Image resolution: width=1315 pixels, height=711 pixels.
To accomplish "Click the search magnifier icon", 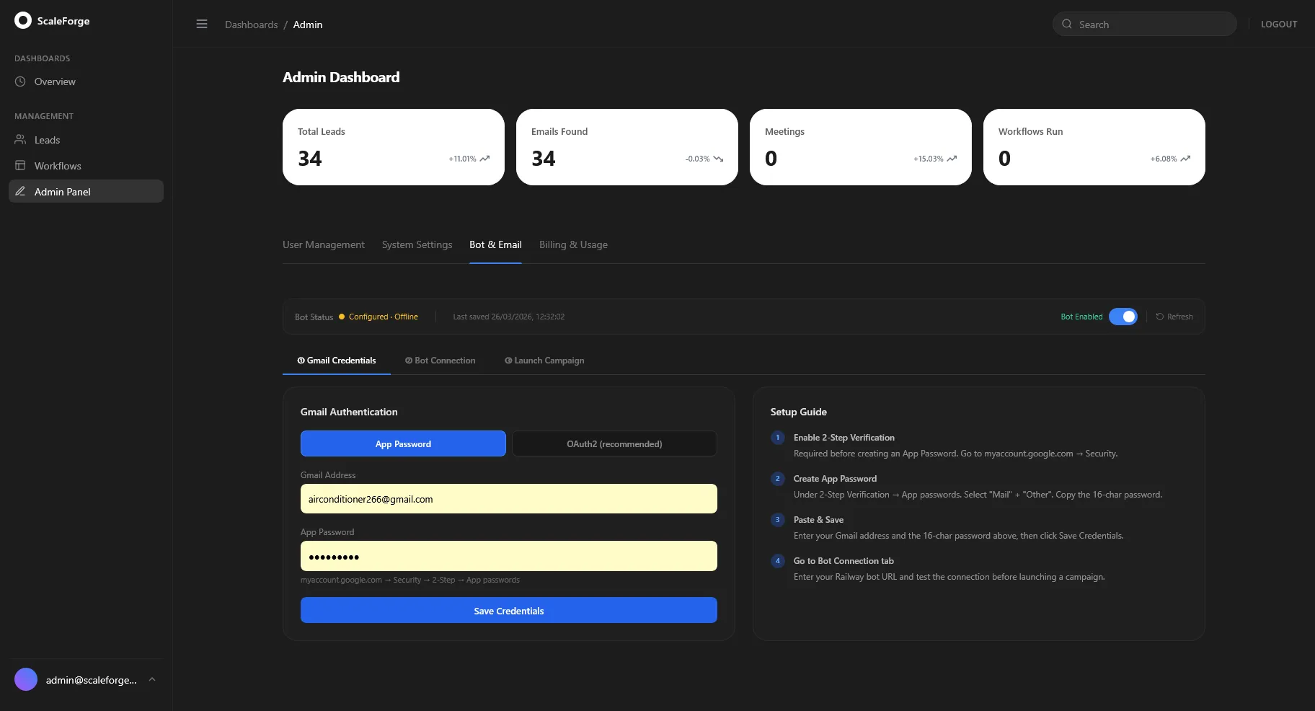I will (x=1067, y=25).
